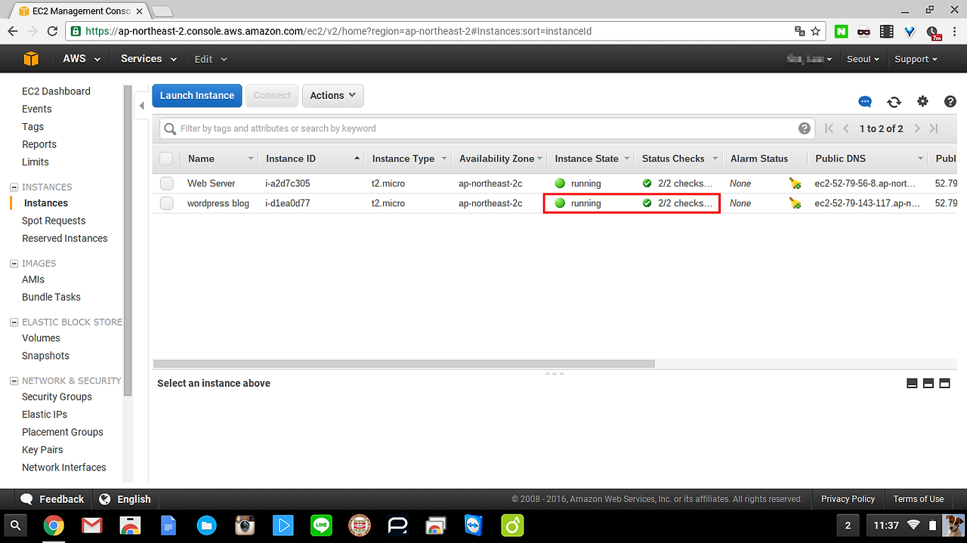Check the Web Server instance checkbox
The width and height of the screenshot is (967, 543).
point(166,184)
